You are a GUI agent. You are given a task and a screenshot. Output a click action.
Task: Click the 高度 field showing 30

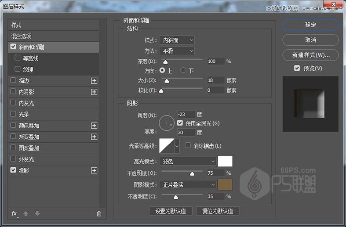click(x=186, y=133)
